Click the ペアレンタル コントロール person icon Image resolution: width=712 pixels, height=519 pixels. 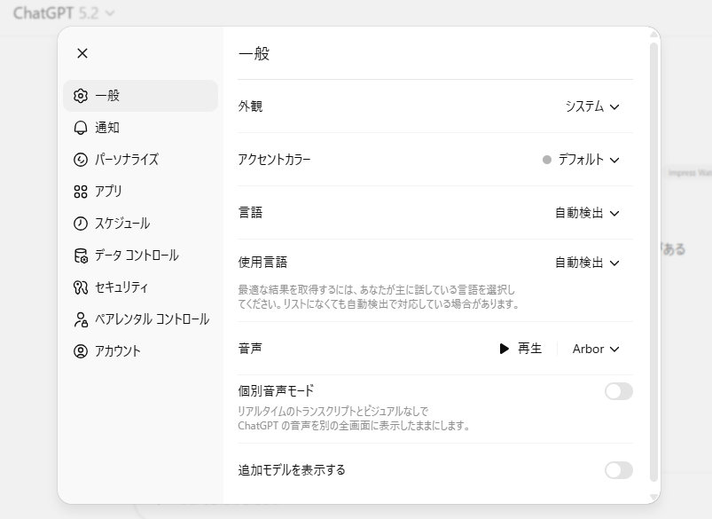(x=81, y=319)
